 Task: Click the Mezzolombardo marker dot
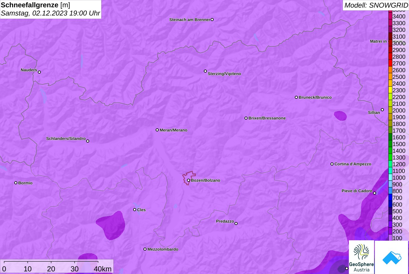click(x=145, y=249)
